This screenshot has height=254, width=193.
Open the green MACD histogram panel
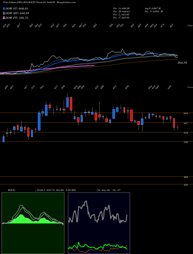pyautogui.click(x=33, y=223)
